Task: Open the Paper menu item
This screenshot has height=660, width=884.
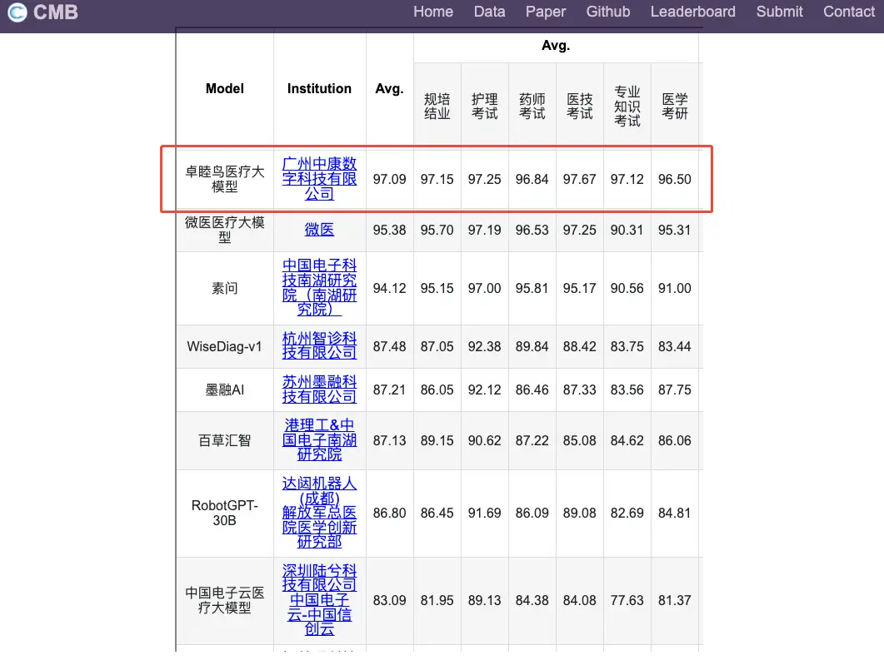Action: 546,12
